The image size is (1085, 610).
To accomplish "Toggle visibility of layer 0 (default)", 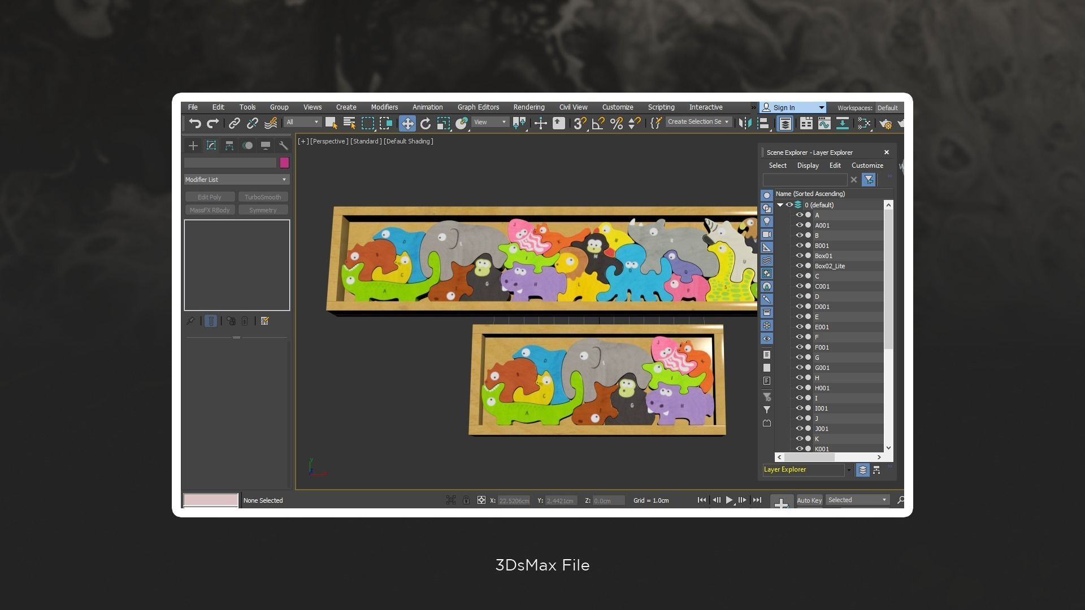I will pyautogui.click(x=789, y=205).
